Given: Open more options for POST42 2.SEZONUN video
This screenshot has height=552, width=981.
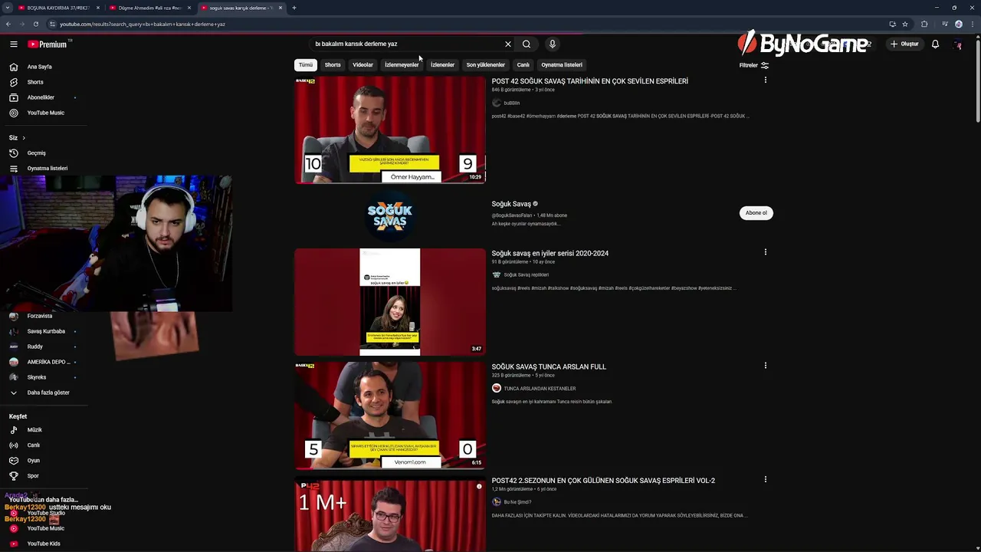Looking at the screenshot, I should [x=765, y=479].
